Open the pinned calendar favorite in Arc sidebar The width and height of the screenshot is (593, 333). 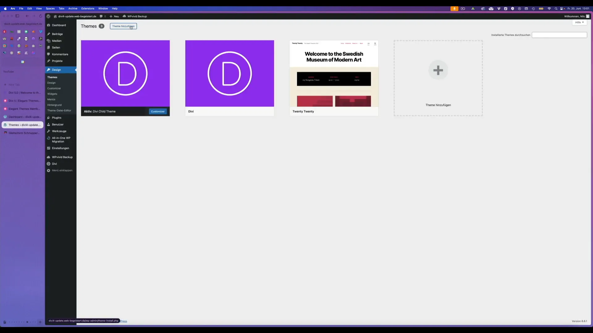click(x=23, y=62)
